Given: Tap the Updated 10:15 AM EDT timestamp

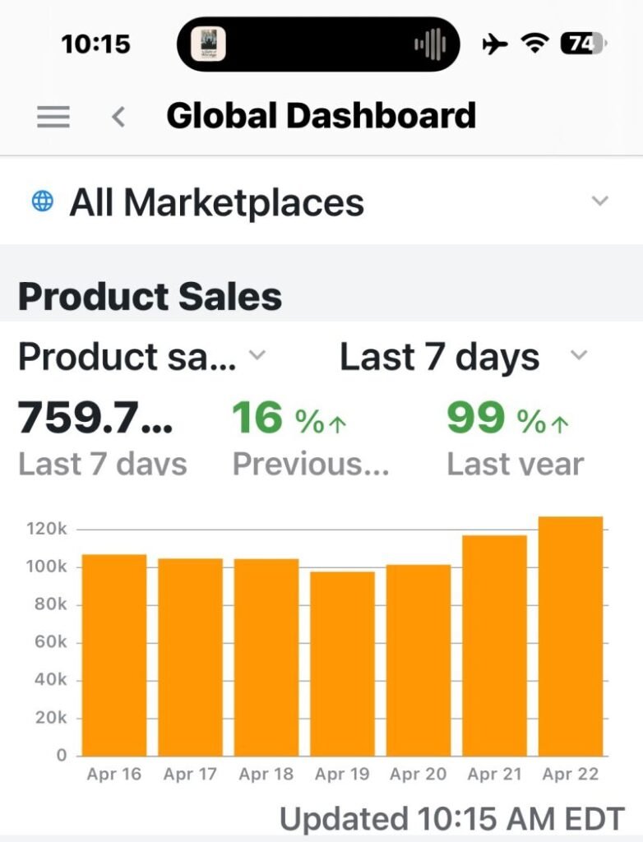Looking at the screenshot, I should 451,819.
